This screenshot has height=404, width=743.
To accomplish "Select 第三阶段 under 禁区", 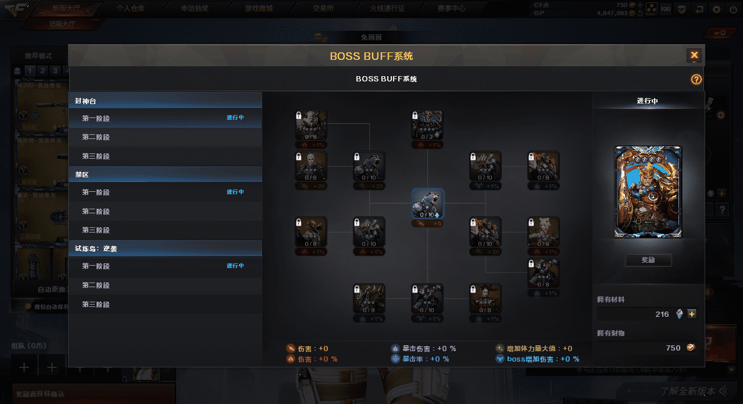I will click(x=165, y=230).
